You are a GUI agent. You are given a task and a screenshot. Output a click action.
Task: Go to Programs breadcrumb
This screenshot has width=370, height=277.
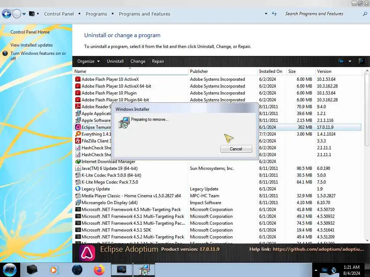tap(96, 14)
